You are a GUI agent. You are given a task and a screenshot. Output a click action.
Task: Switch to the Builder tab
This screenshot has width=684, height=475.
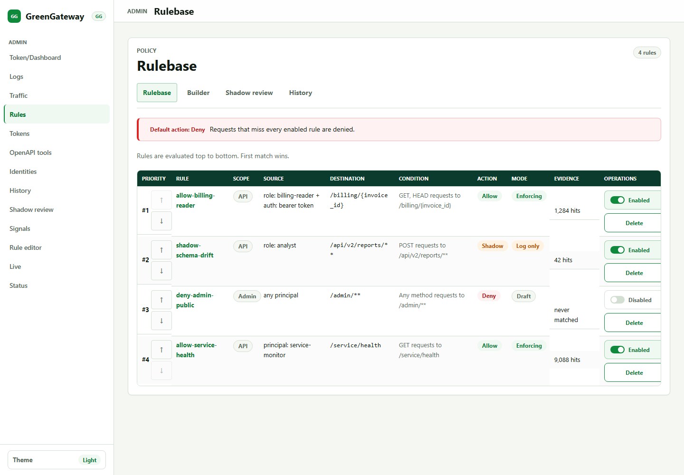tap(198, 93)
